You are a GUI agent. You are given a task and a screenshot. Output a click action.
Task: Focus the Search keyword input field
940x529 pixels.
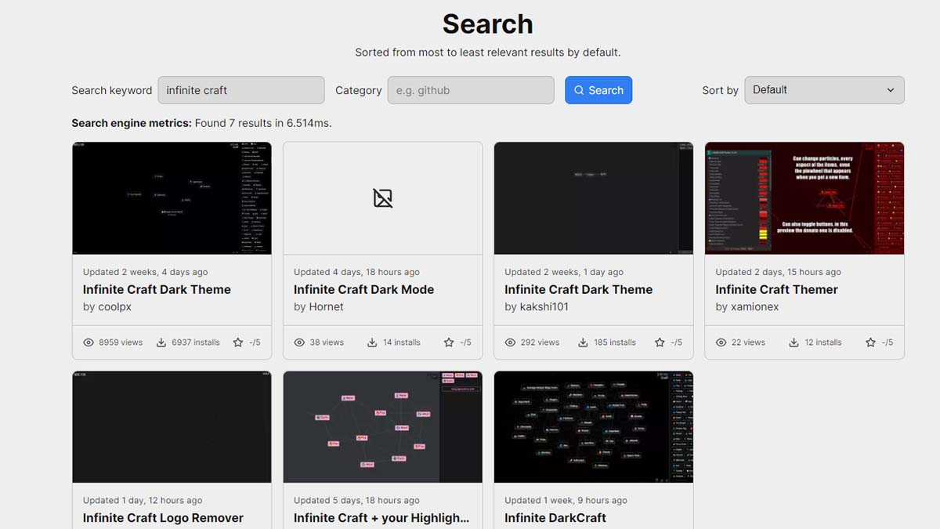[x=241, y=90]
